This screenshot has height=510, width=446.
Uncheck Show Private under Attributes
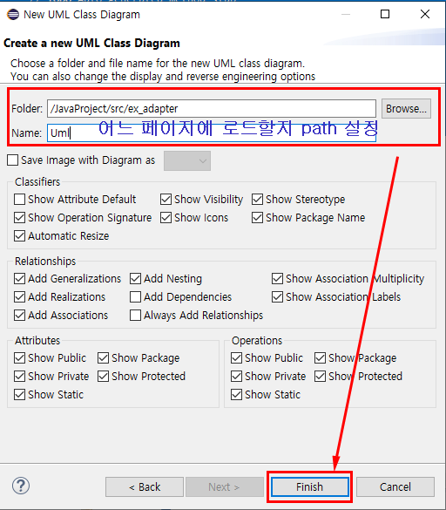click(19, 376)
